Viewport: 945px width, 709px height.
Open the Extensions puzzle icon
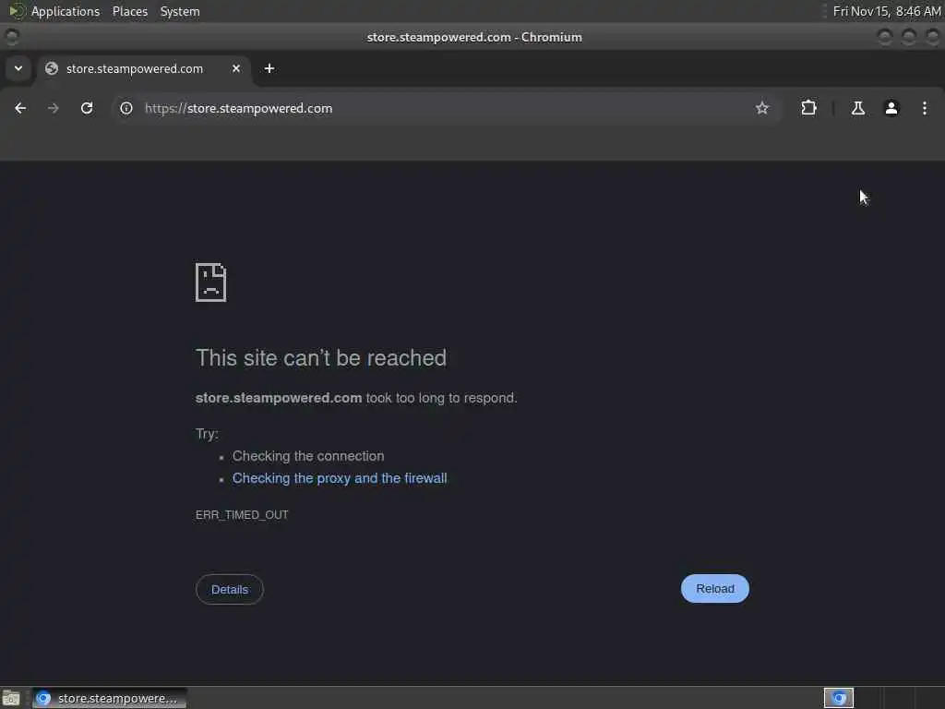tap(808, 108)
